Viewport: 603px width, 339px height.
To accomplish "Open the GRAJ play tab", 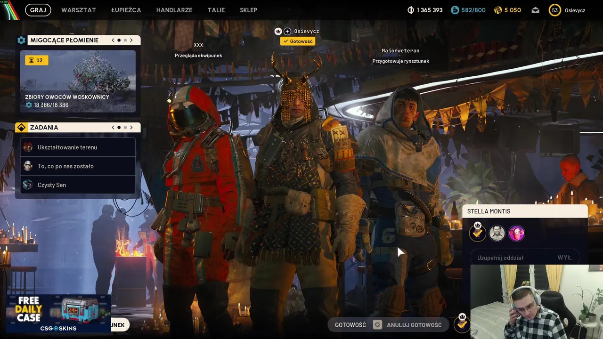I will pyautogui.click(x=38, y=10).
